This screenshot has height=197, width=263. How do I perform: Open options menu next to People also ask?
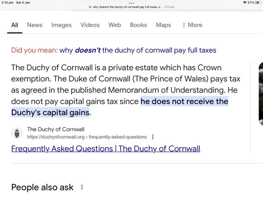(x=82, y=187)
